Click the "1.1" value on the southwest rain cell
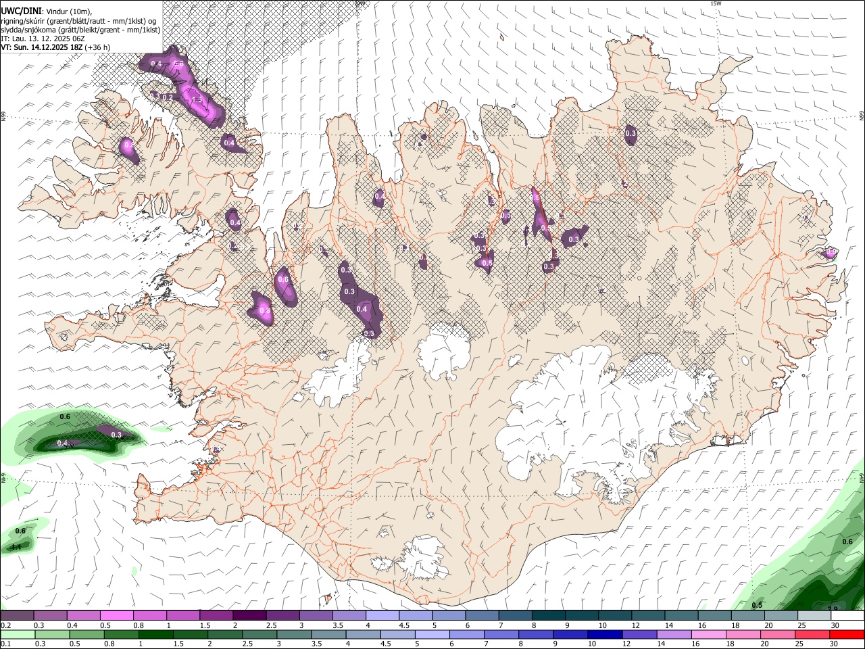 [17, 547]
